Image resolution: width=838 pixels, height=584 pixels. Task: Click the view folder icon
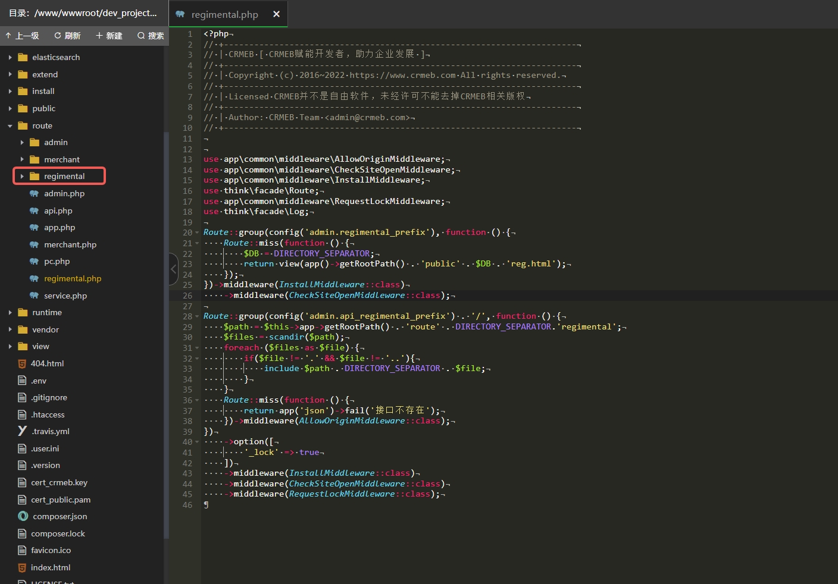[x=23, y=347]
